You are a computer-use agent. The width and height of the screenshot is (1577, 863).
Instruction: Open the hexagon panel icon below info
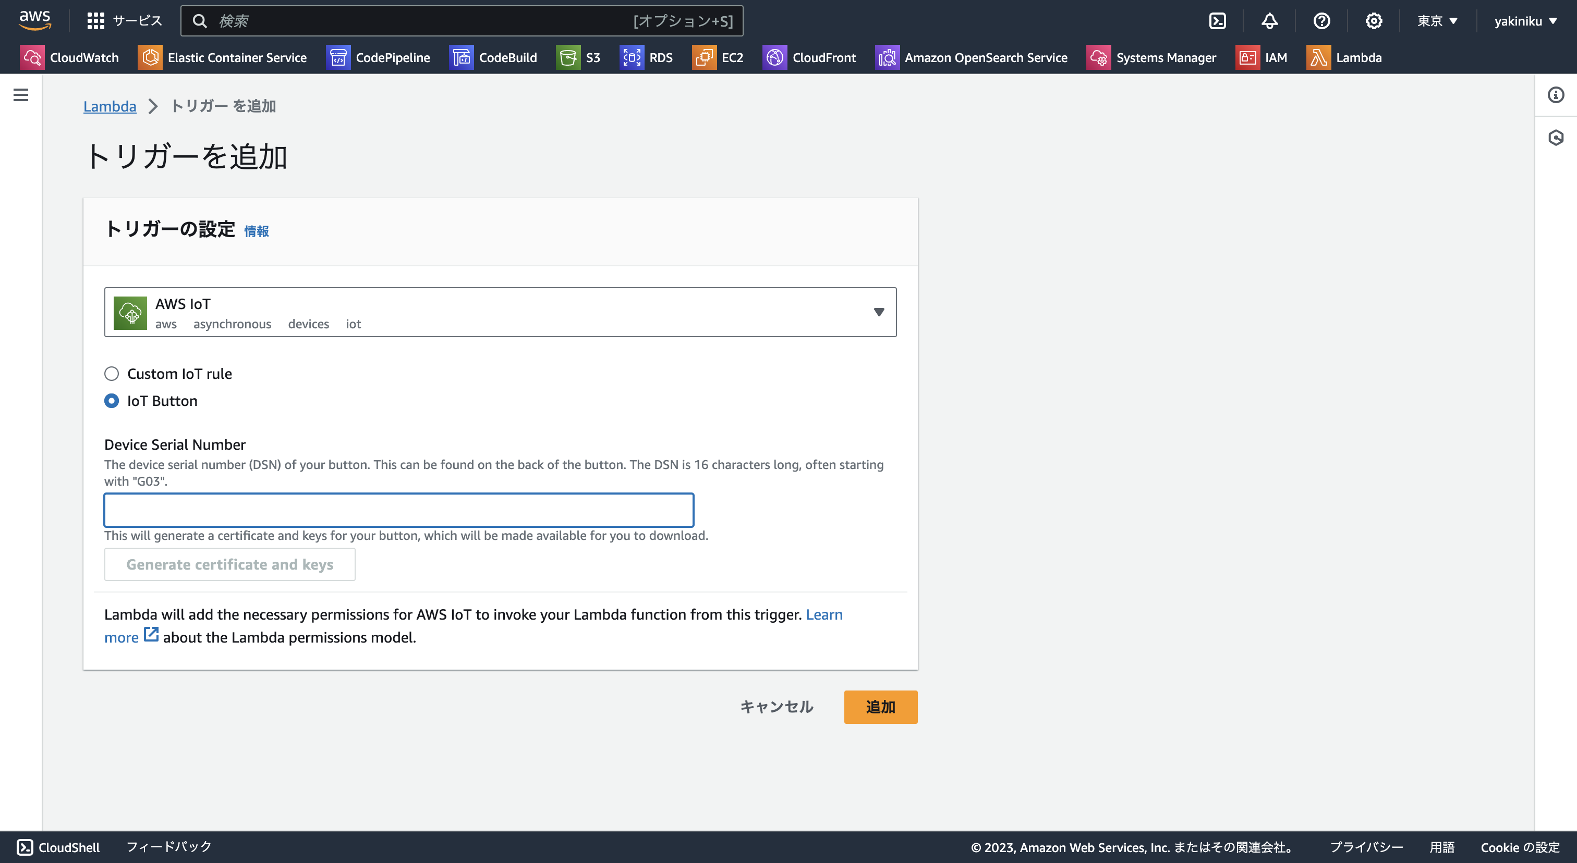coord(1556,138)
